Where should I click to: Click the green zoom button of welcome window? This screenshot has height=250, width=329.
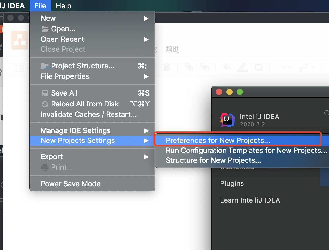coord(240,92)
